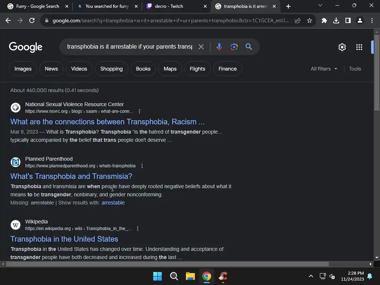Screen dimensions: 380x285
Task: Open Chrome extensions puzzle icon
Action: 324,21
